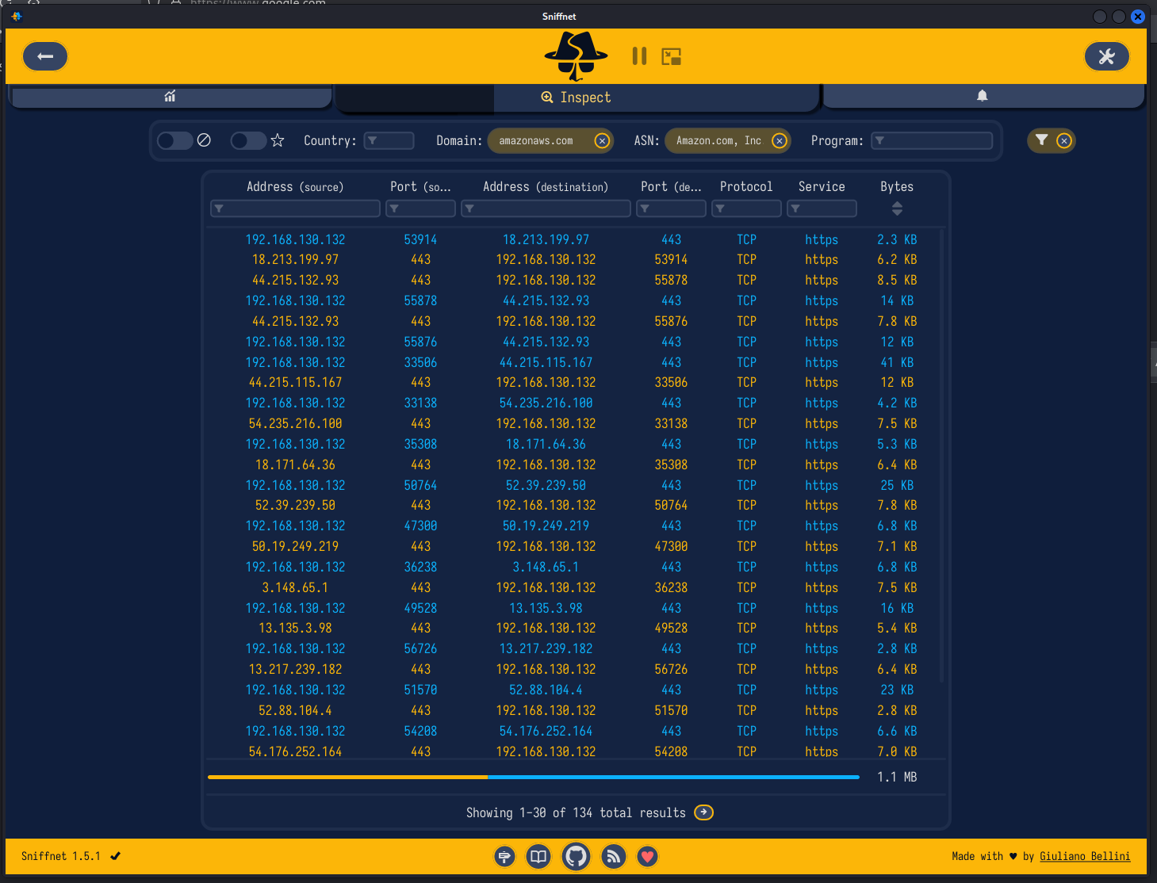This screenshot has width=1157, height=883.
Task: Click the table vertical scrollbar
Action: pos(941,456)
